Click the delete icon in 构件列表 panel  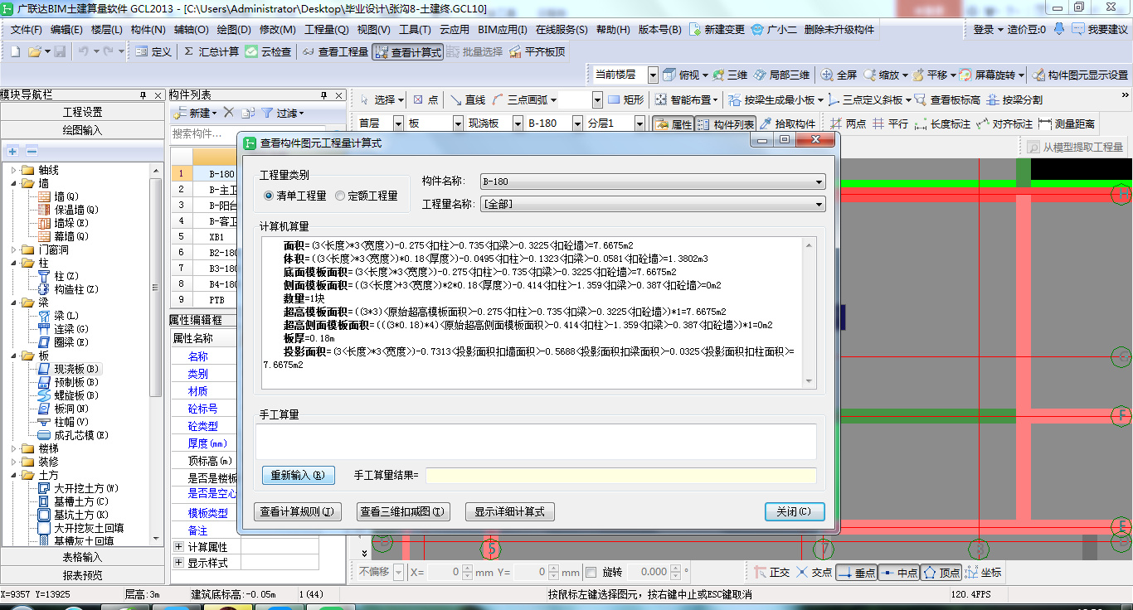click(x=229, y=113)
